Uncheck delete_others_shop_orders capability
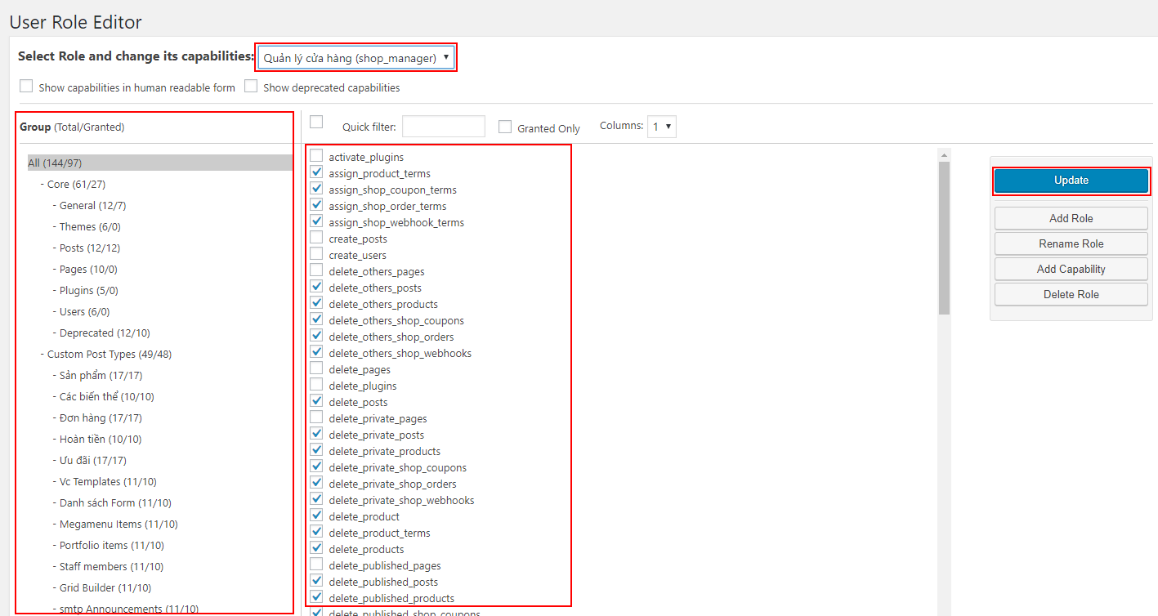The width and height of the screenshot is (1158, 616). (316, 336)
